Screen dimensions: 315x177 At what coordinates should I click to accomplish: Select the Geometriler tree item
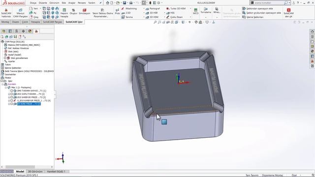[8, 74]
